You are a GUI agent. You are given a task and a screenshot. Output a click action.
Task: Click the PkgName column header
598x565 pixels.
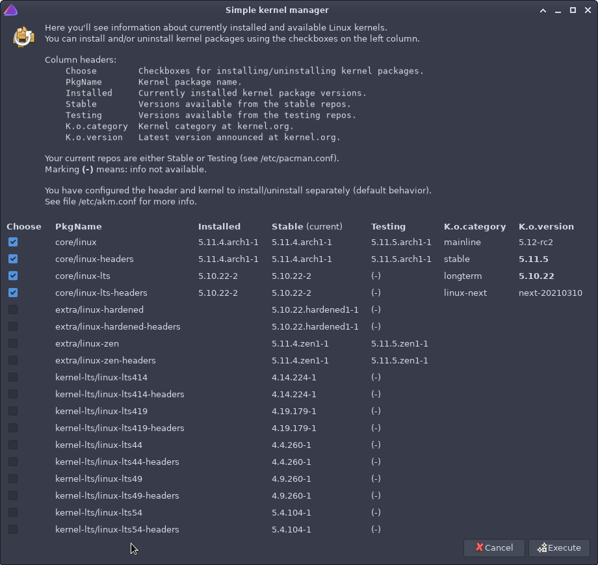click(78, 226)
